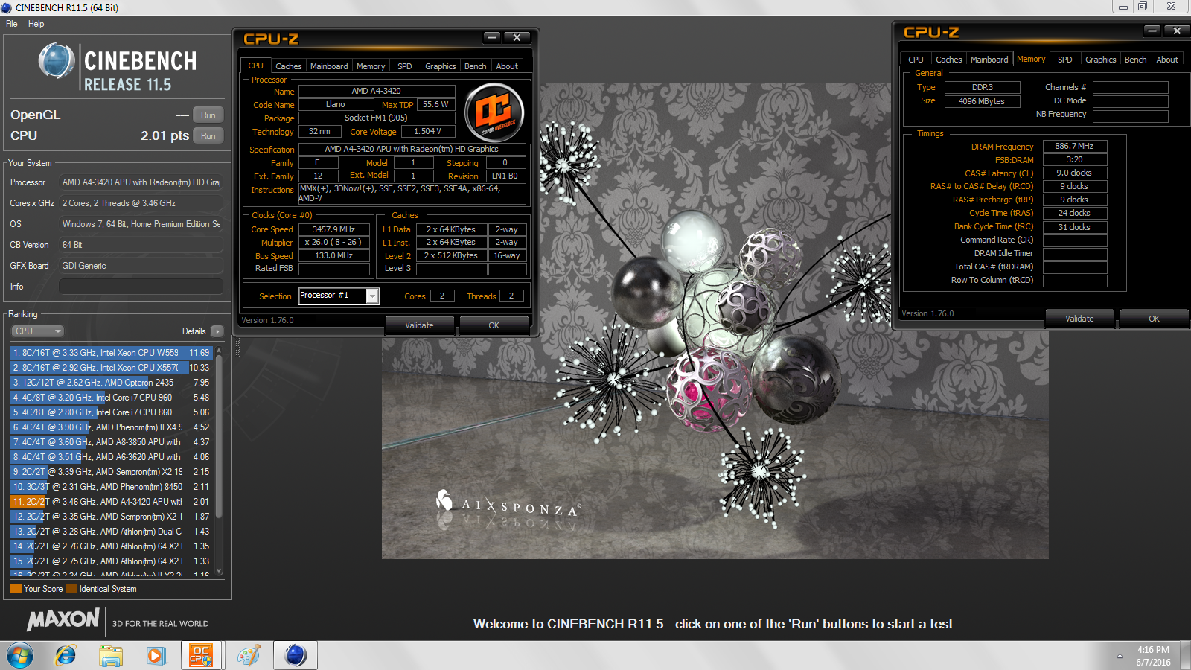The image size is (1191, 670).
Task: Run the OpenGL benchmark
Action: [208, 115]
